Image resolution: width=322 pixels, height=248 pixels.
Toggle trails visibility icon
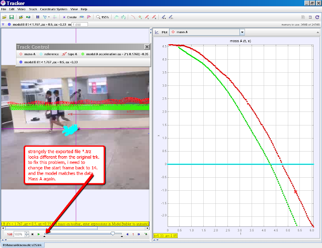[x=116, y=17]
